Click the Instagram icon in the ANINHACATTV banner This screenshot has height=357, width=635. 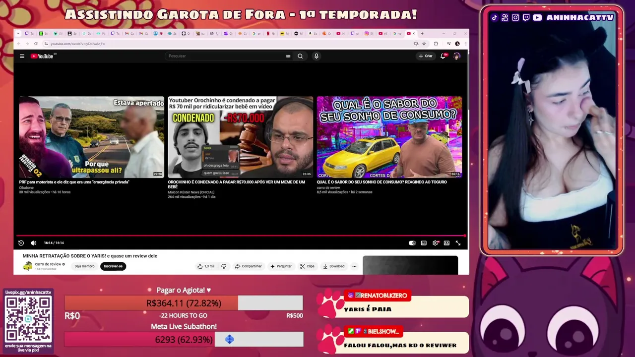[x=515, y=17]
